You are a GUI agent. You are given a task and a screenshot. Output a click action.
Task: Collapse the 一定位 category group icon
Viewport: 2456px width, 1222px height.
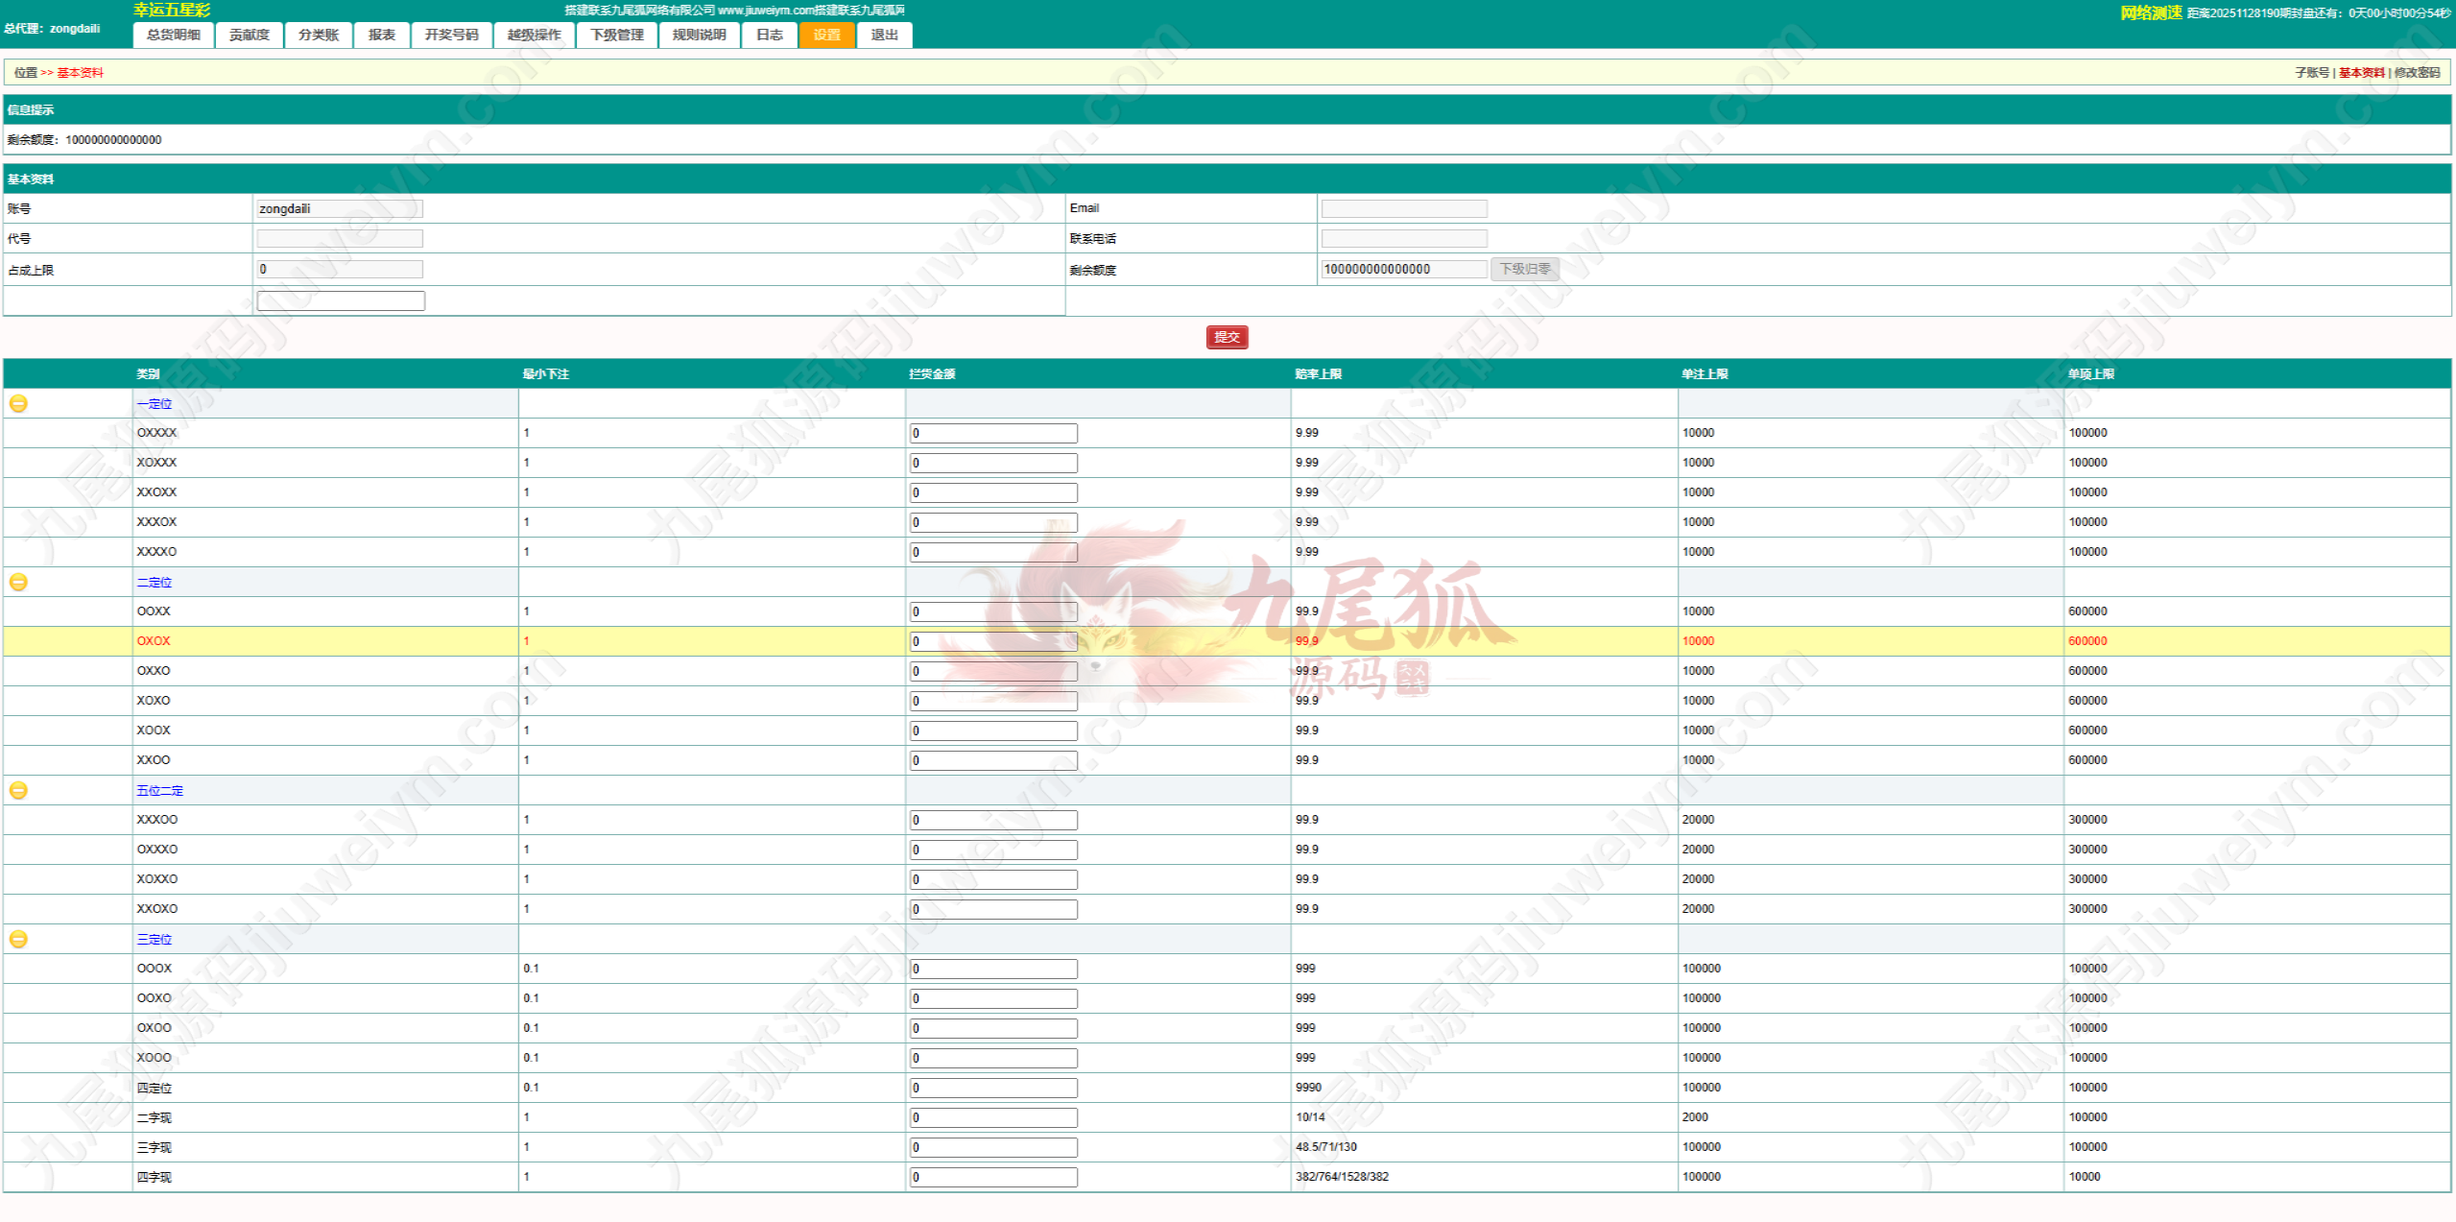pos(18,403)
